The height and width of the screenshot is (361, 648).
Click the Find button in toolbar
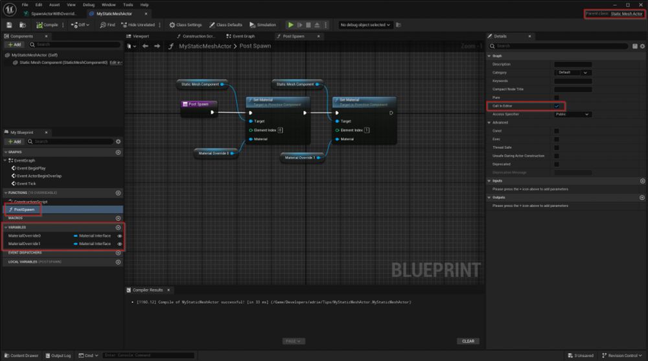tap(108, 25)
